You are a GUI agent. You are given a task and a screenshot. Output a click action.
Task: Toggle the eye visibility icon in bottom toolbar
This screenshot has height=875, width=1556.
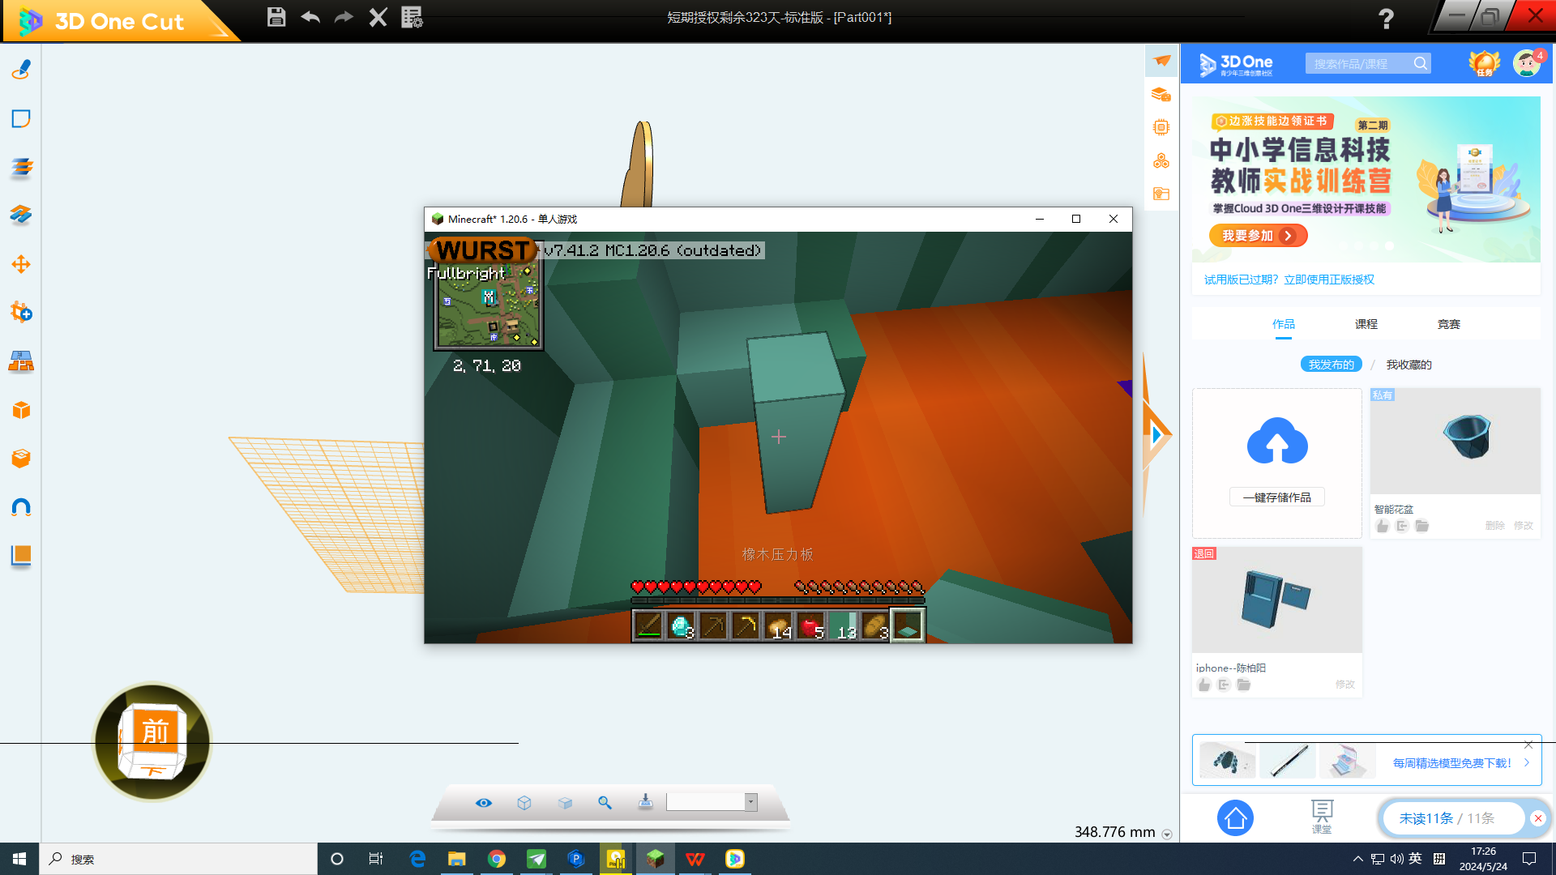tap(484, 802)
